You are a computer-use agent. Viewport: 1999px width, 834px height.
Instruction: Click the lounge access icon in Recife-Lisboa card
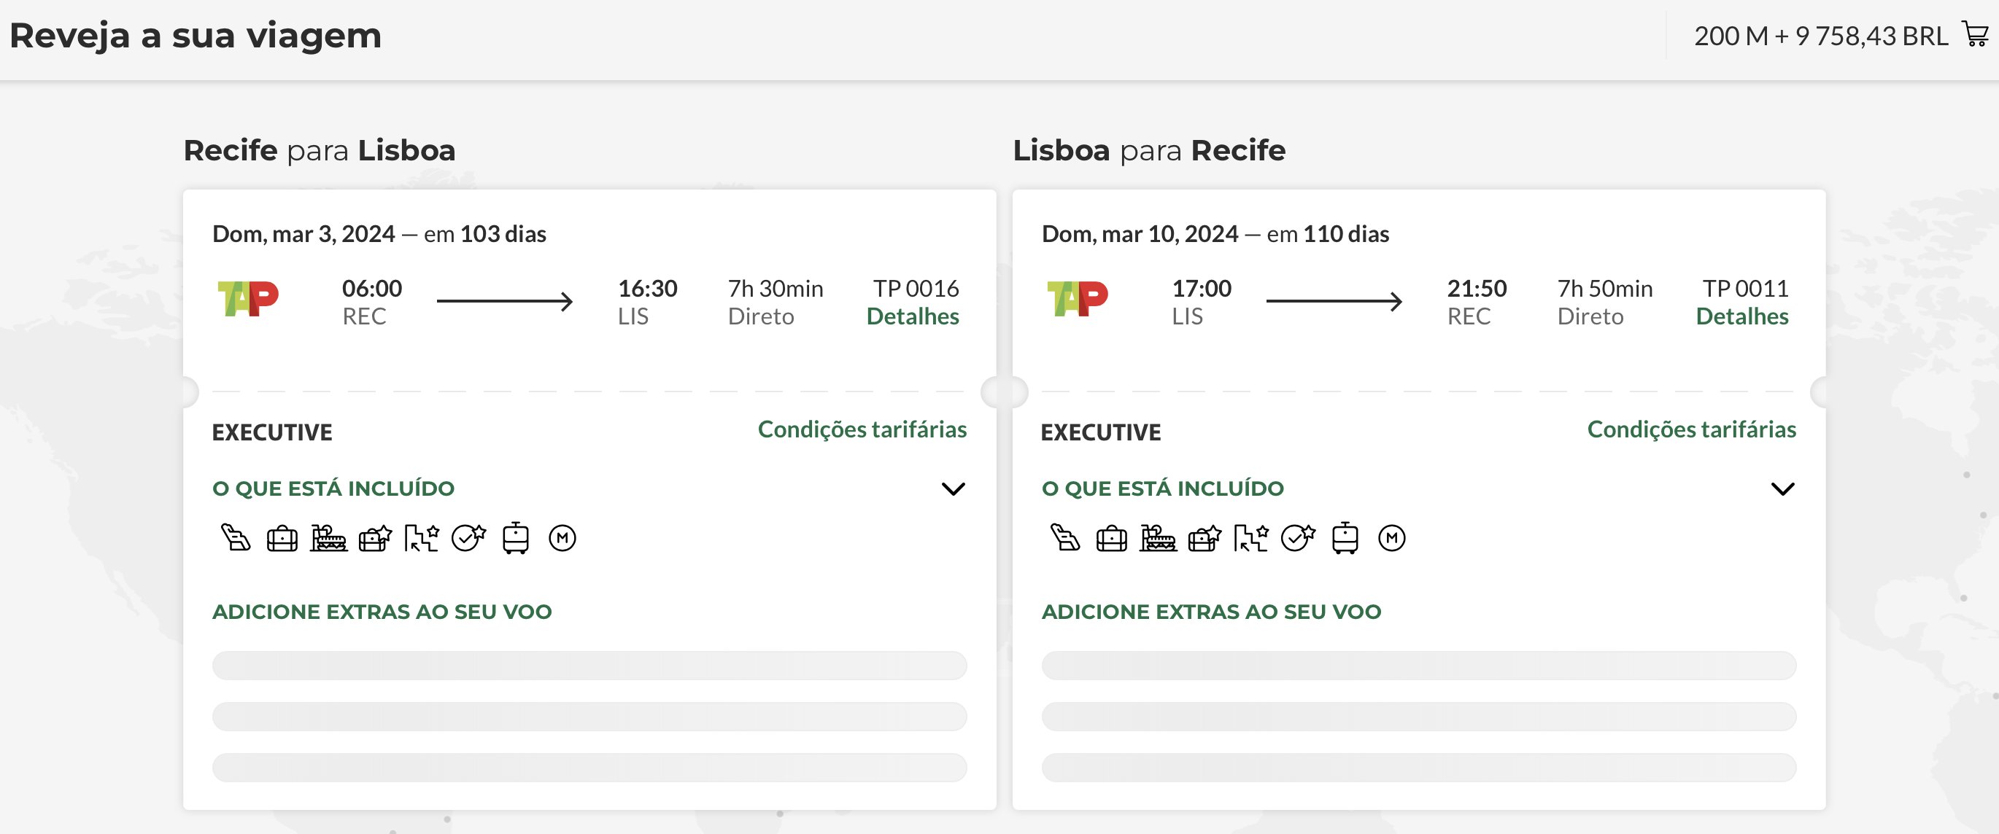[328, 538]
